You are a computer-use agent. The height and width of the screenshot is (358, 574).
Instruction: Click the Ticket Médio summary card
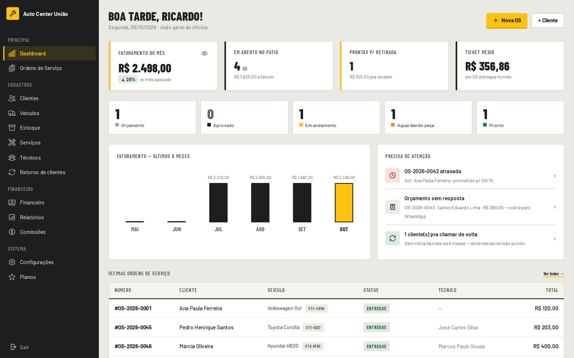(510, 66)
